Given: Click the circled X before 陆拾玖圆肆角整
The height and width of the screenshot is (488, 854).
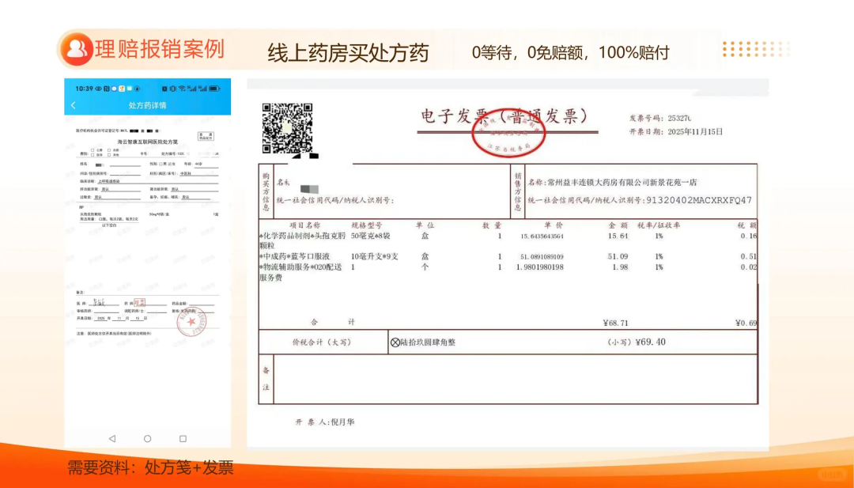Looking at the screenshot, I should tap(395, 342).
